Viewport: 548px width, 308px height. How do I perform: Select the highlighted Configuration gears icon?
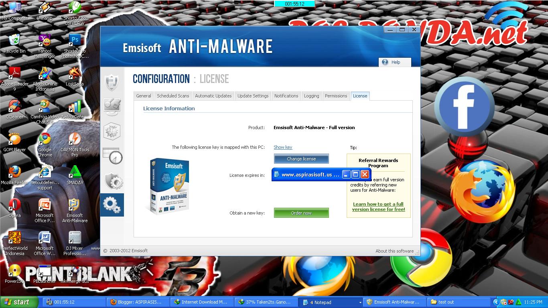(x=112, y=205)
